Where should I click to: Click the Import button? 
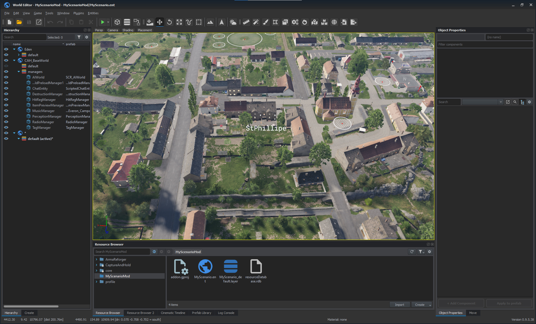click(399, 305)
